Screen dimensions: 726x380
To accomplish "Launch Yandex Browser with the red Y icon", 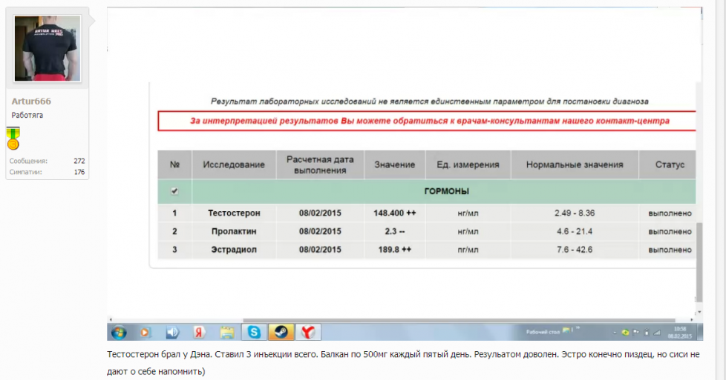I will pyautogui.click(x=309, y=332).
